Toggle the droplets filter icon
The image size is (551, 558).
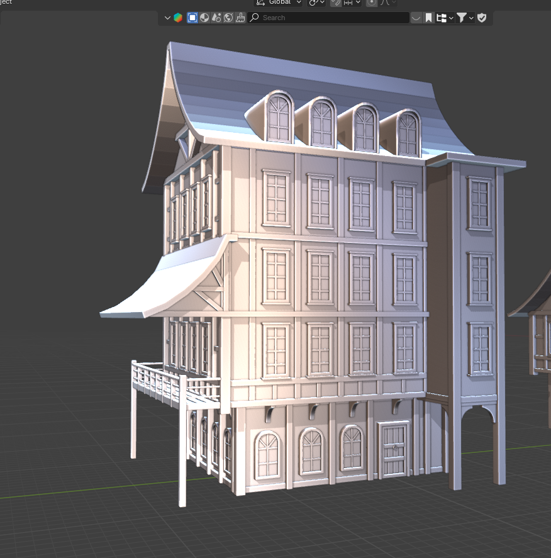(216, 18)
